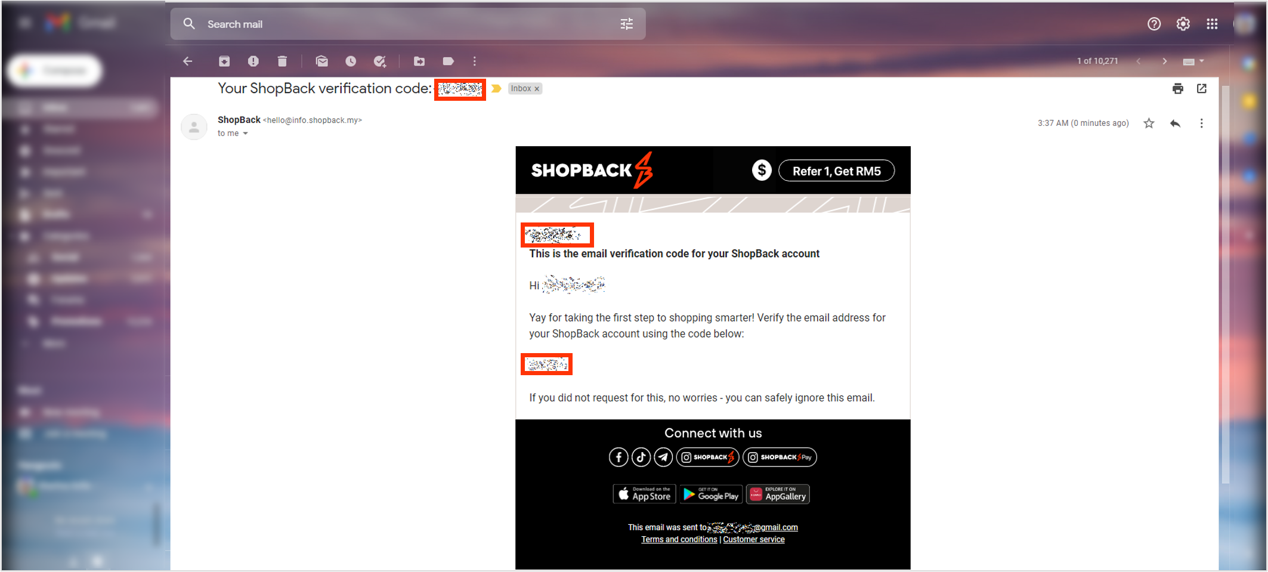Image resolution: width=1268 pixels, height=572 pixels.
Task: Click the Explore it on AppGallery badge
Action: (x=778, y=494)
